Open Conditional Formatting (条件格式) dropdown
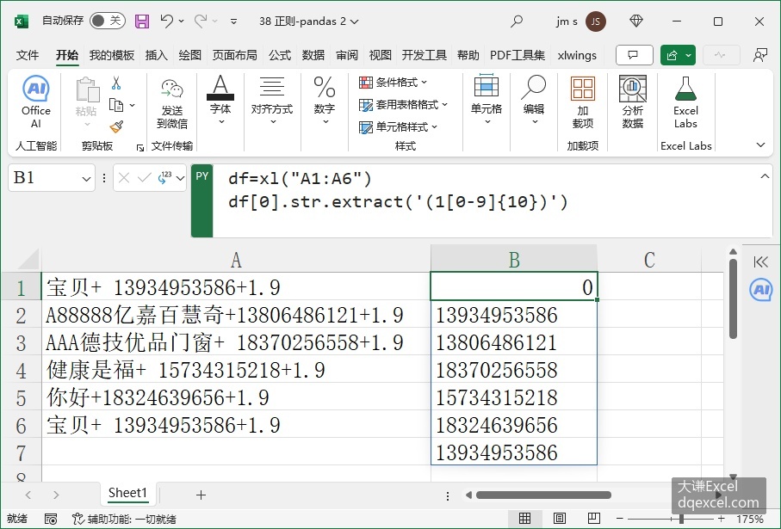The width and height of the screenshot is (781, 529). pos(394,82)
